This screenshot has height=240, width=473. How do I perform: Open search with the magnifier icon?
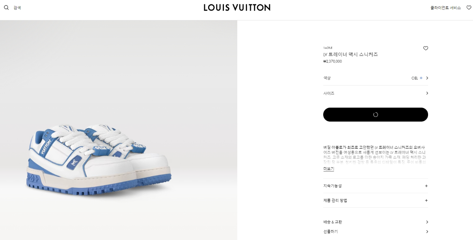(6, 7)
